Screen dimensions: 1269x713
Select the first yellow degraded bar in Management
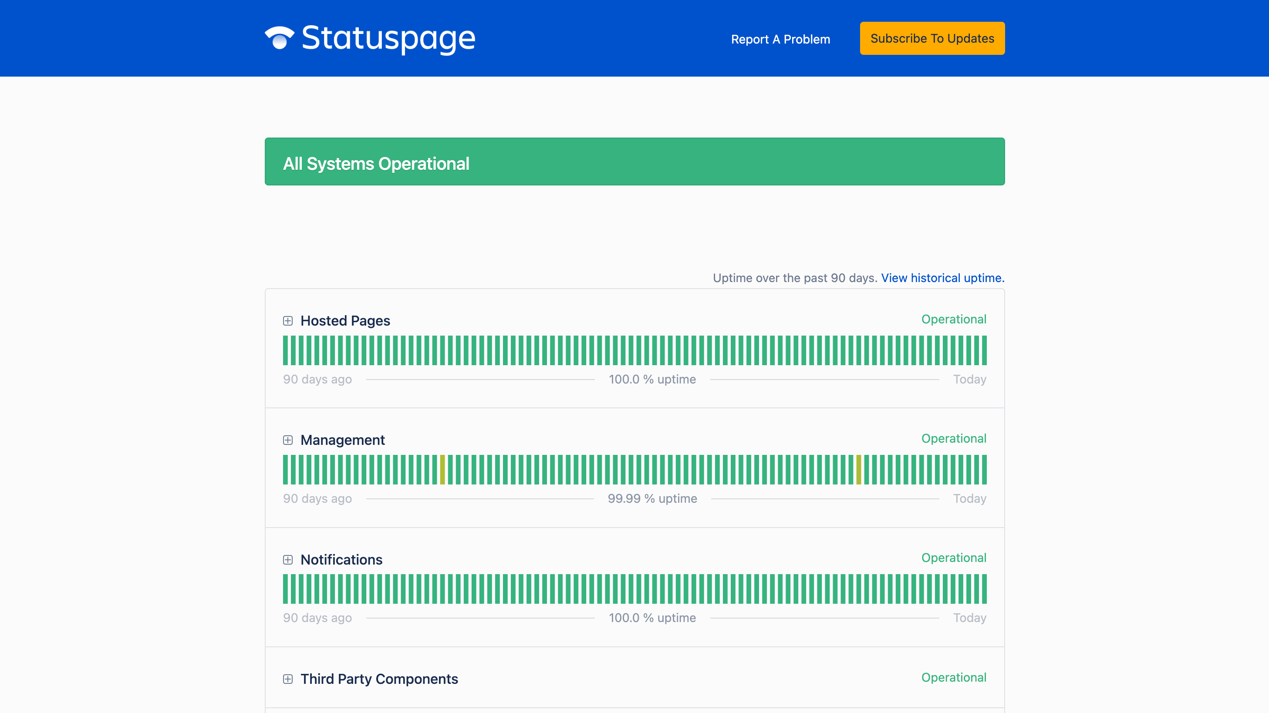click(x=444, y=470)
